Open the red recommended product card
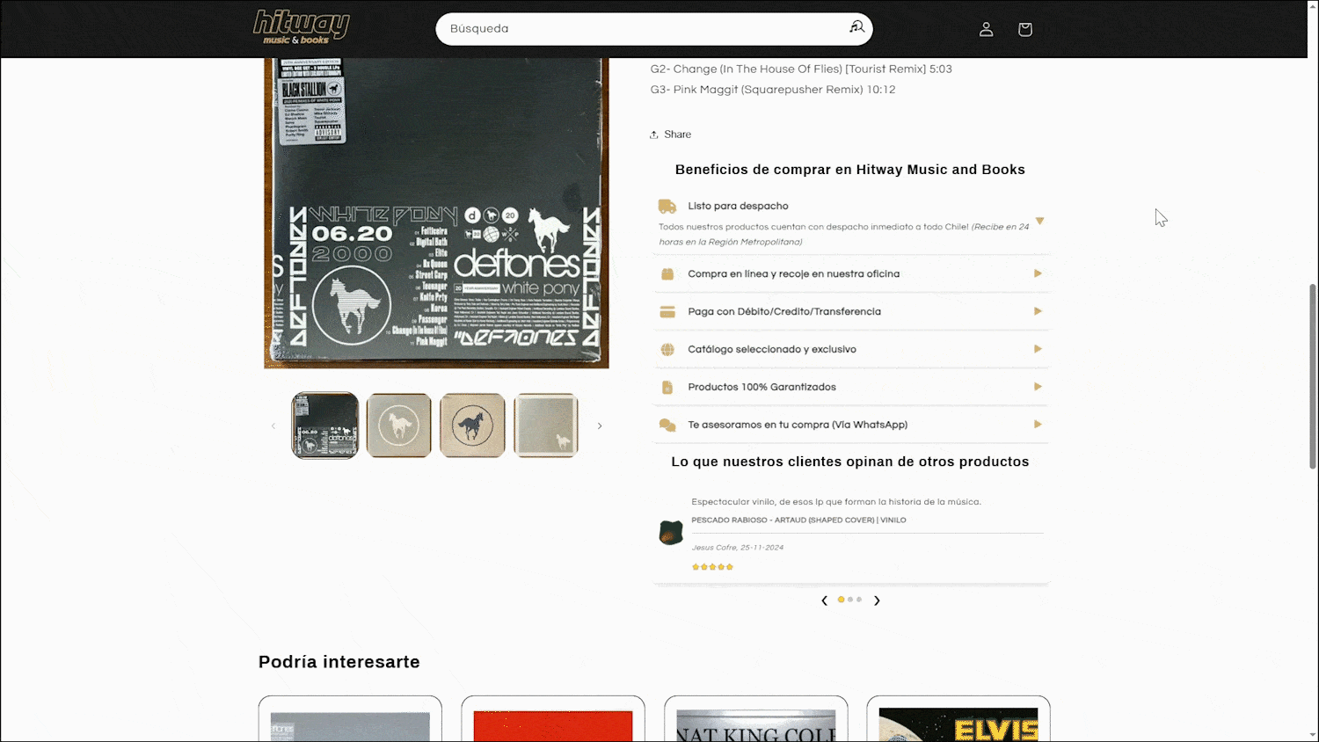Image resolution: width=1319 pixels, height=742 pixels. [553, 719]
